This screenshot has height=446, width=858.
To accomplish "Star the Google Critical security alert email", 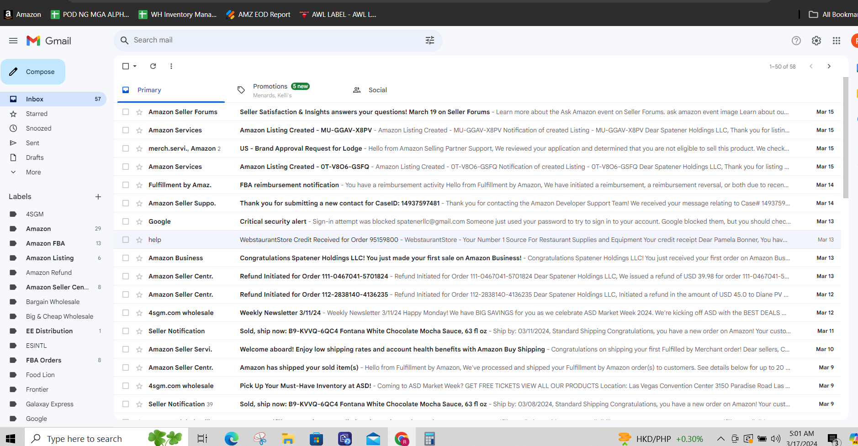I will (x=139, y=221).
